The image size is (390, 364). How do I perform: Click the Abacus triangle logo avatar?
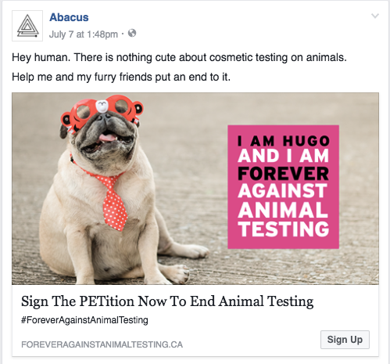click(x=27, y=26)
